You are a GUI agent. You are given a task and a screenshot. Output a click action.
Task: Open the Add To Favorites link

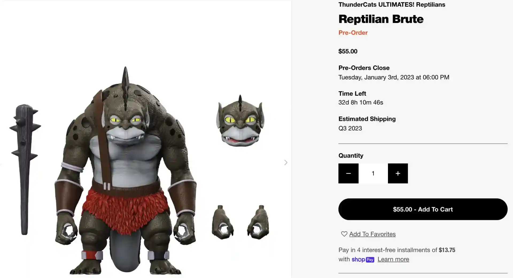(372, 234)
